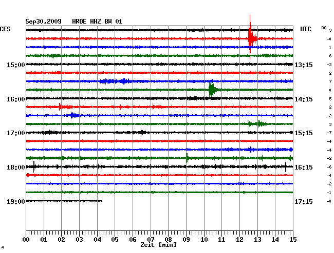Click the "00" minute axis label

[x=26, y=239]
